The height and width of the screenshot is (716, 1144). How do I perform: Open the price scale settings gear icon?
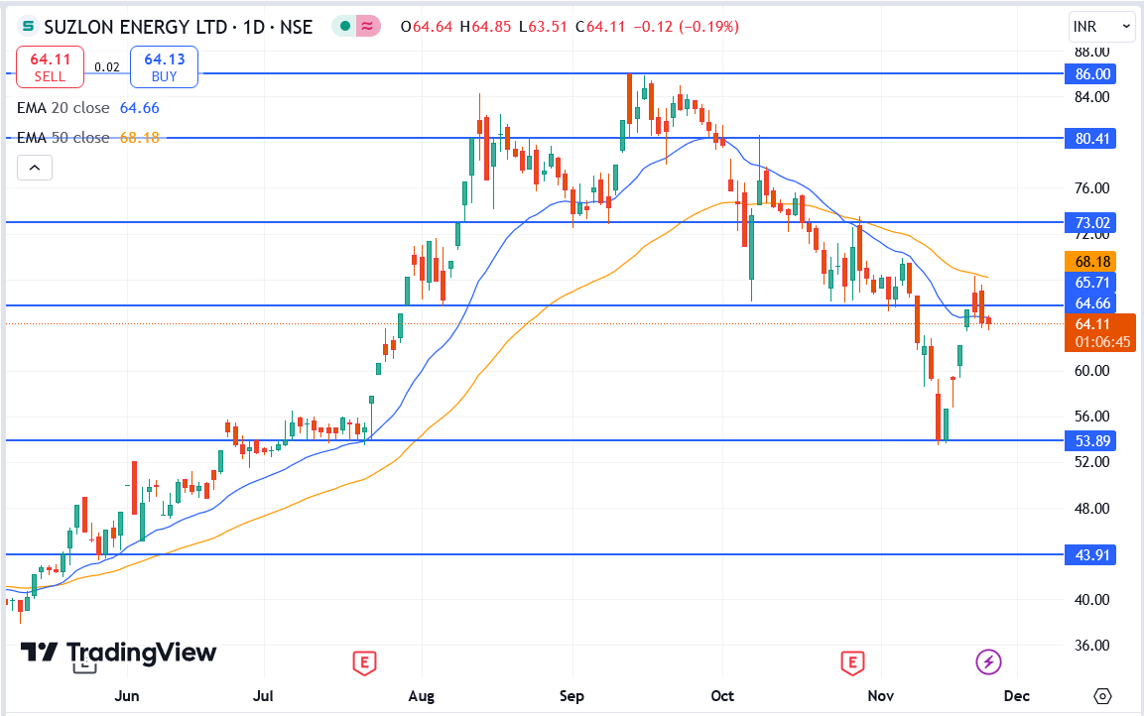[x=1100, y=698]
